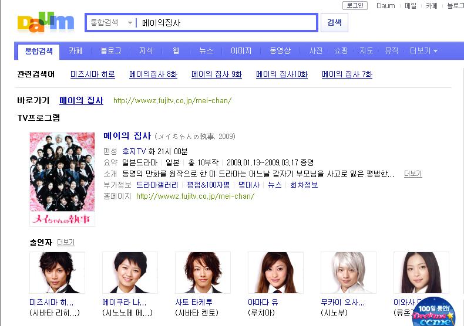Click the 사토 타케루 cast photo
464x326 pixels.
pos(203,273)
